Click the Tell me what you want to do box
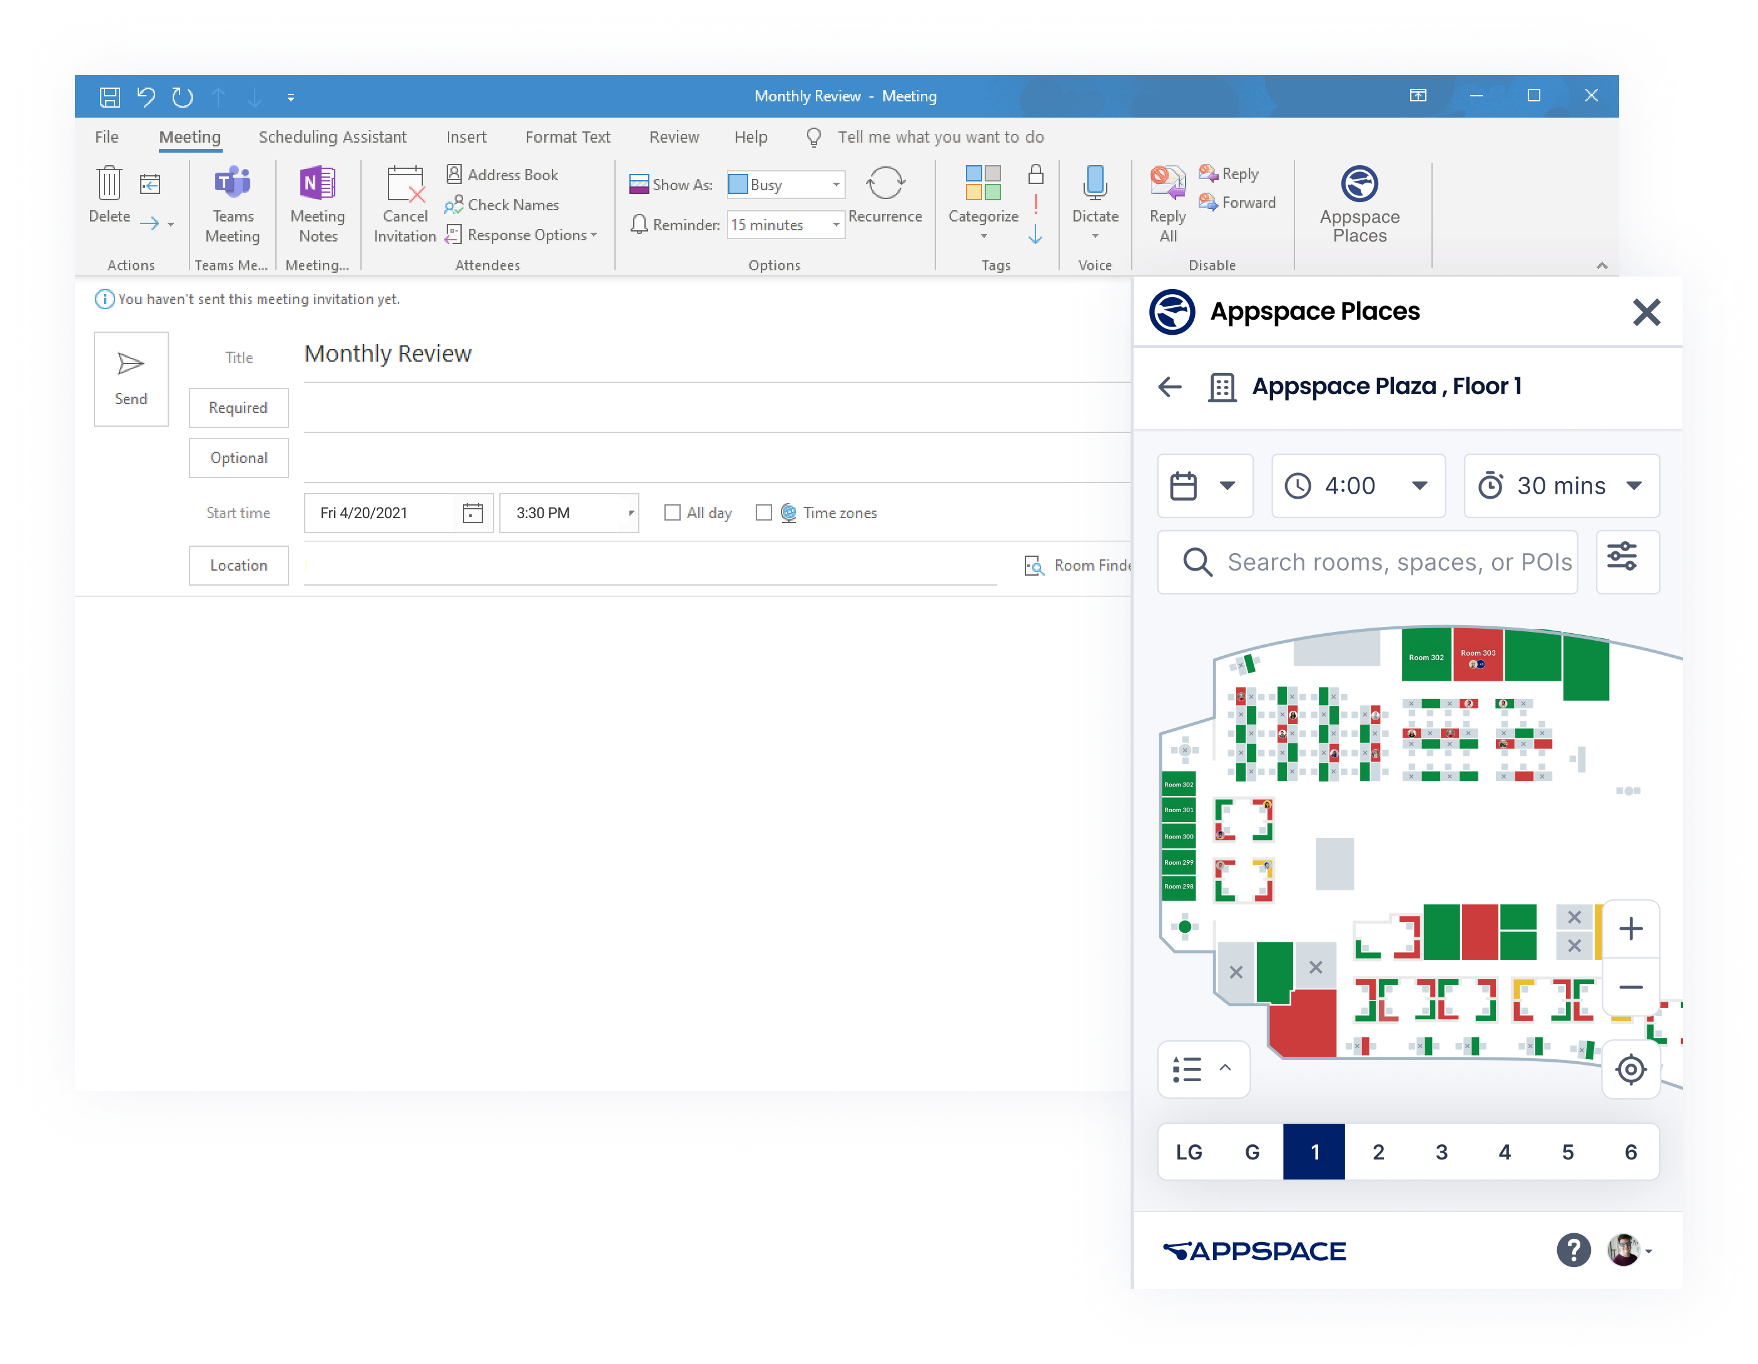The height and width of the screenshot is (1364, 1758). click(x=940, y=137)
